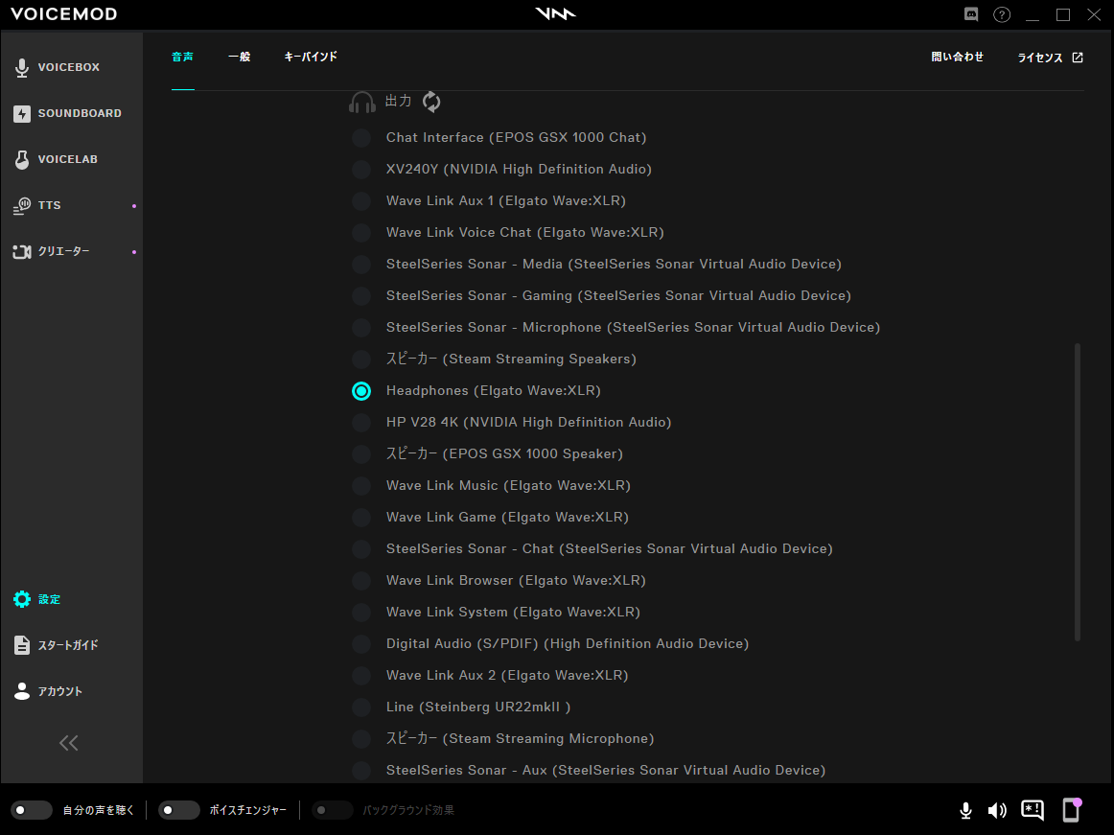This screenshot has width=1114, height=835.
Task: Click the ライセンス link text
Action: point(1040,58)
